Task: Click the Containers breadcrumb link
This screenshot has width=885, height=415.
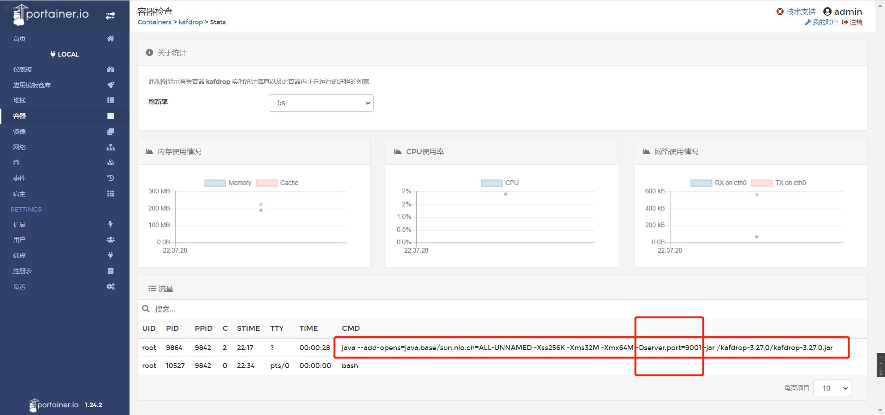Action: coord(154,22)
